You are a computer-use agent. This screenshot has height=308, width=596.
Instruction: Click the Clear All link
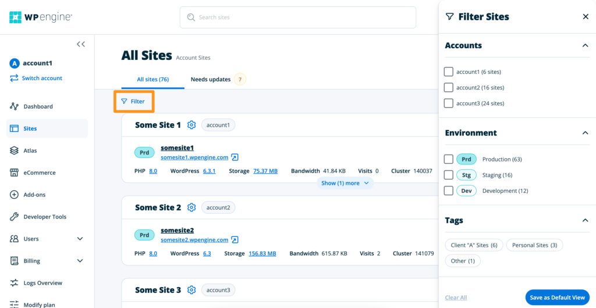pyautogui.click(x=456, y=298)
